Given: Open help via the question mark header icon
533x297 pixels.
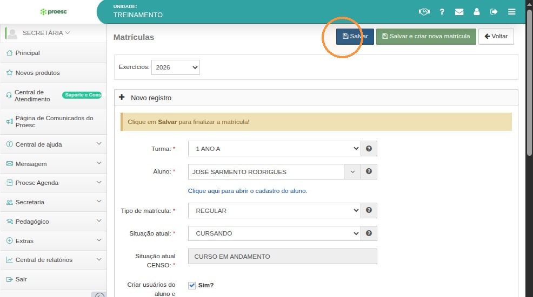Looking at the screenshot, I should (442, 12).
